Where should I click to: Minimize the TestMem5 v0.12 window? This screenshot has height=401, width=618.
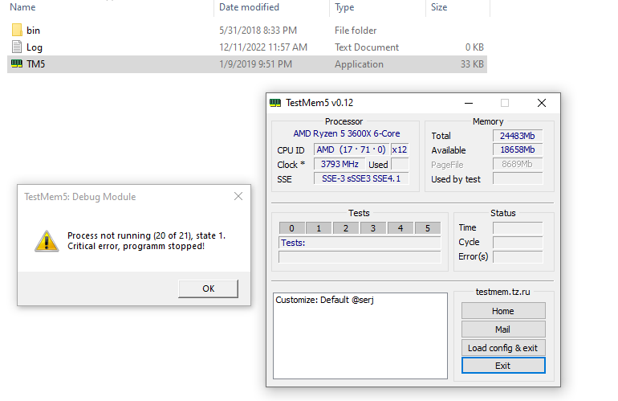pos(469,103)
